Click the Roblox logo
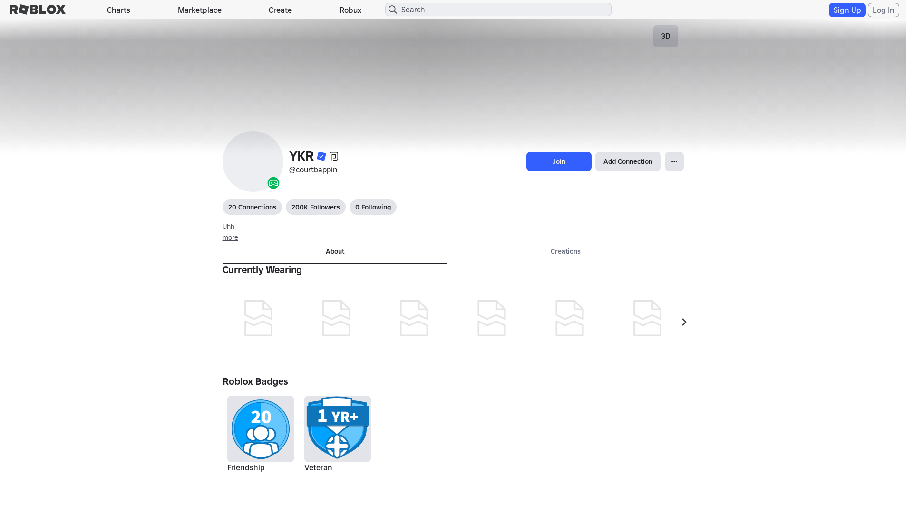This screenshot has width=913, height=513. [38, 9]
